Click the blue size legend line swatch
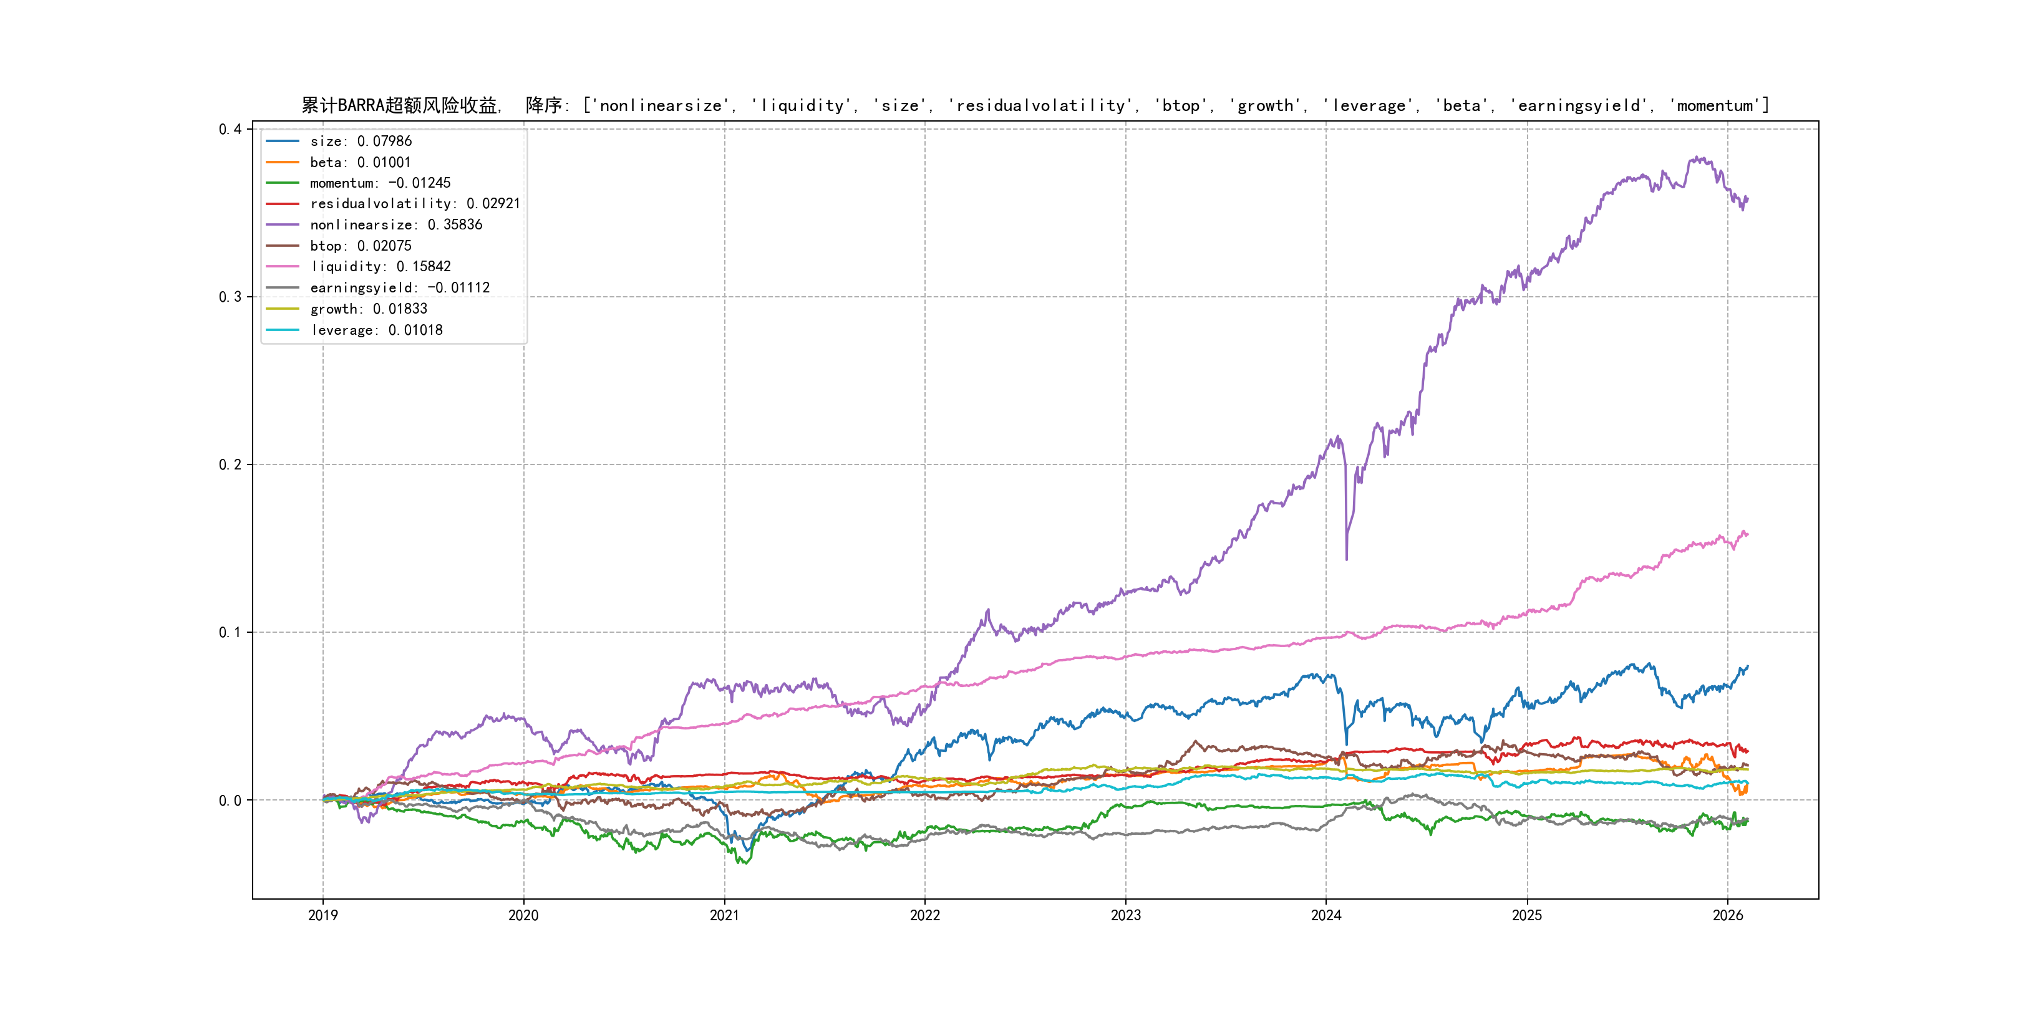The image size is (2021, 1010). [283, 141]
